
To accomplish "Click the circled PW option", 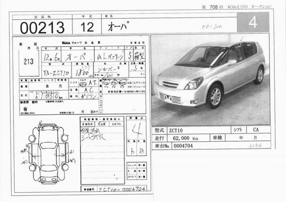I will click(114, 83).
